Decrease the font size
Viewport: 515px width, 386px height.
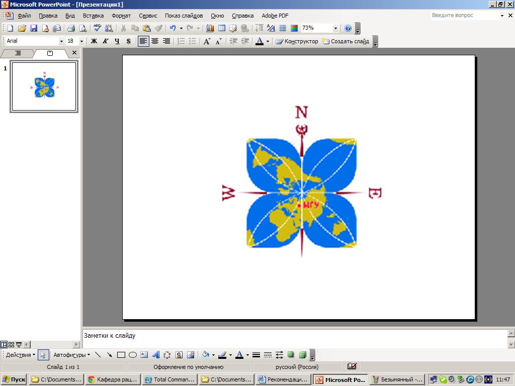click(218, 41)
